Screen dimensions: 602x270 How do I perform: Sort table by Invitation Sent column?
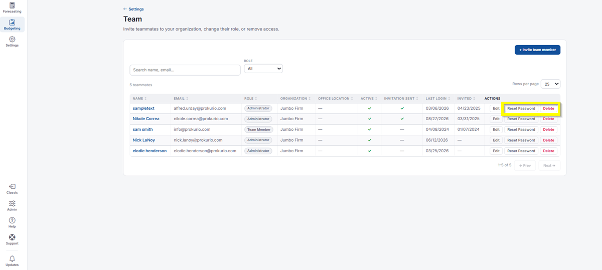(401, 99)
